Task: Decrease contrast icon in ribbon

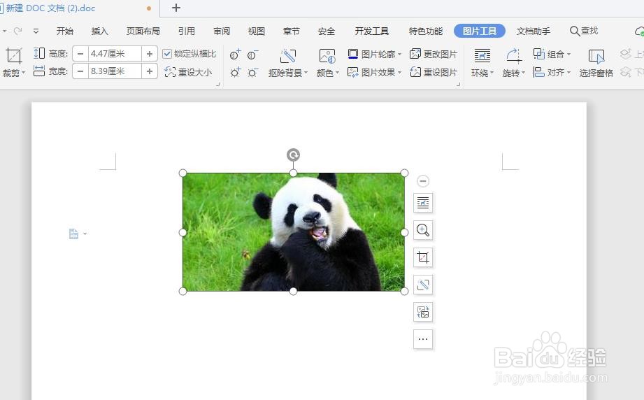Action: click(252, 55)
